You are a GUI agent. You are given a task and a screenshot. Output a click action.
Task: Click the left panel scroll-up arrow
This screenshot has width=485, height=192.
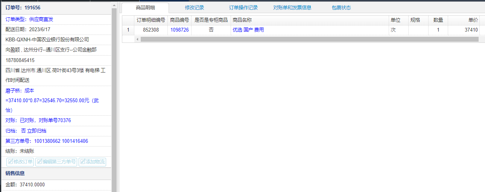[114, 5]
